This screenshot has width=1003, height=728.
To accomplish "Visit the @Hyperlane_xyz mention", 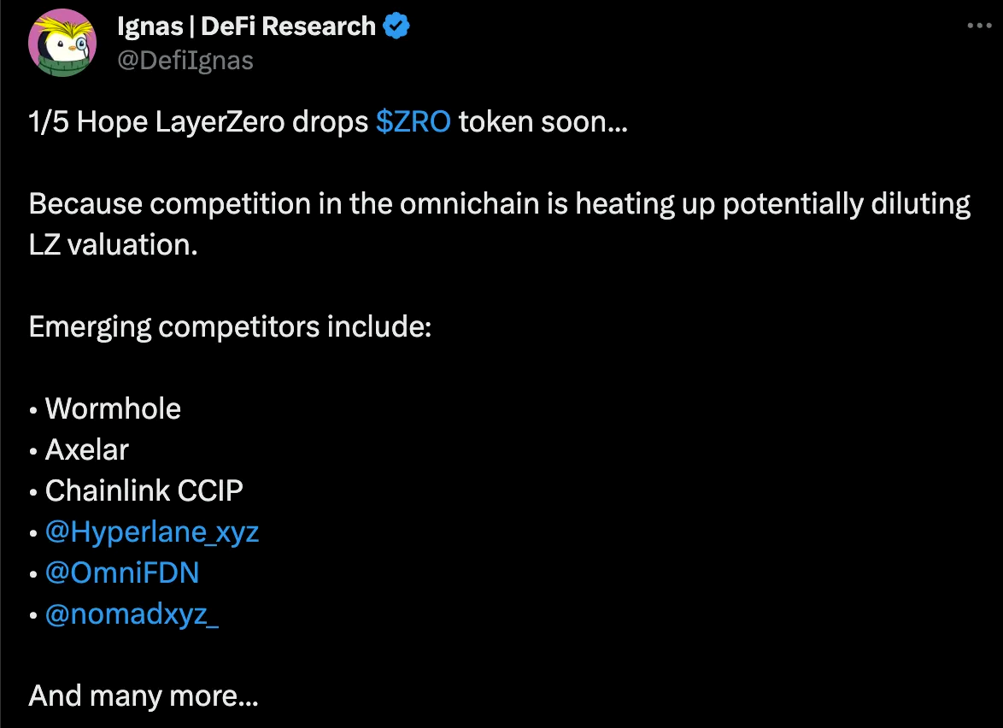I will (x=152, y=532).
